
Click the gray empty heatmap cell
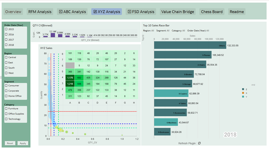[70, 65]
